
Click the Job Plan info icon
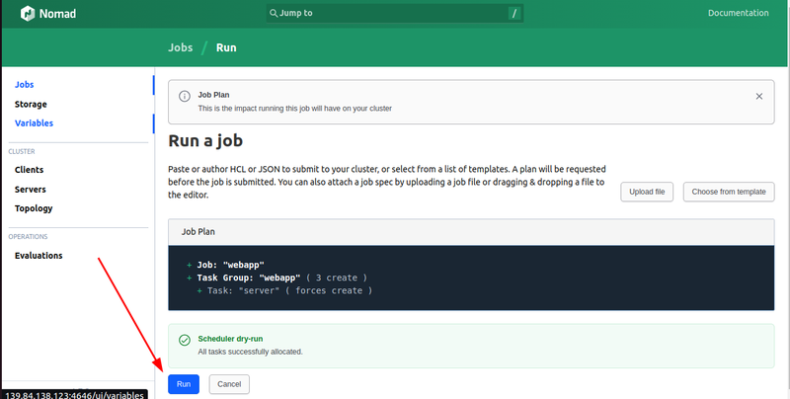[x=185, y=96]
